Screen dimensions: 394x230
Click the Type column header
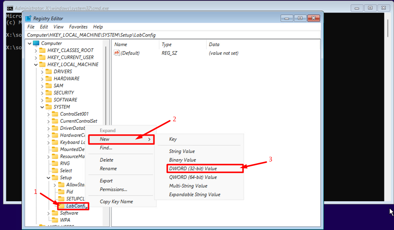(183, 44)
